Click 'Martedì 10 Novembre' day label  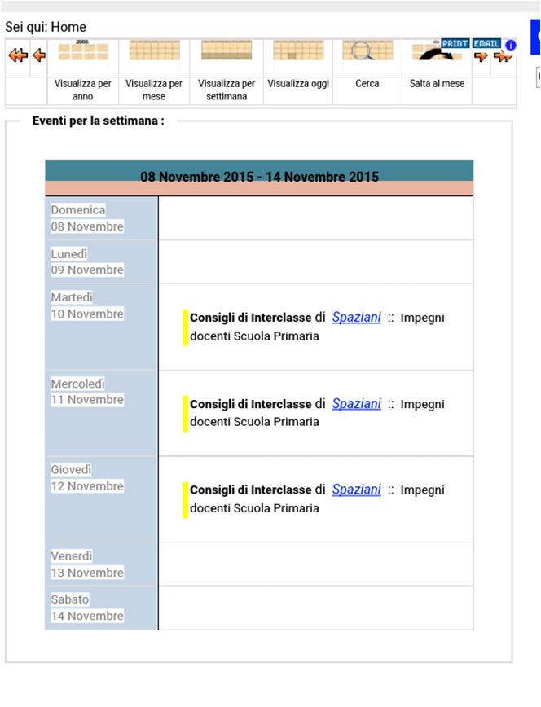[87, 305]
